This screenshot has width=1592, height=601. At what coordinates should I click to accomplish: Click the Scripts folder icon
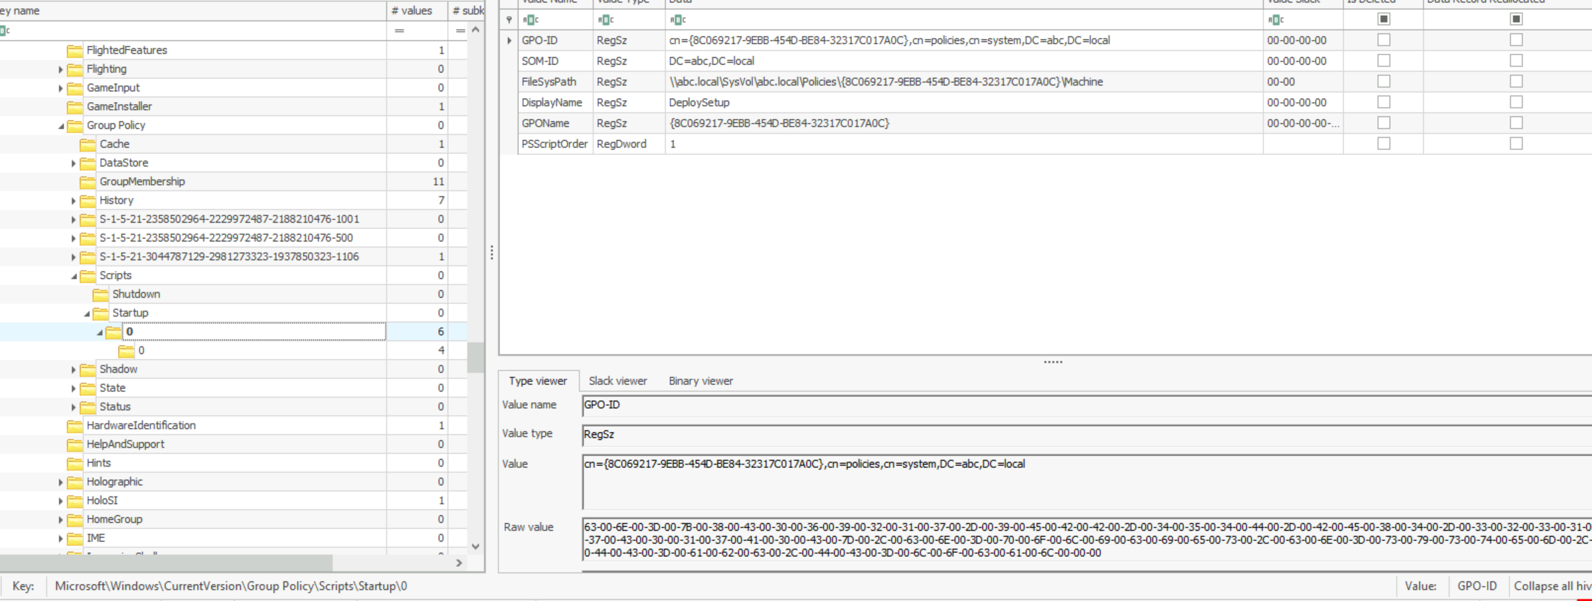(88, 276)
